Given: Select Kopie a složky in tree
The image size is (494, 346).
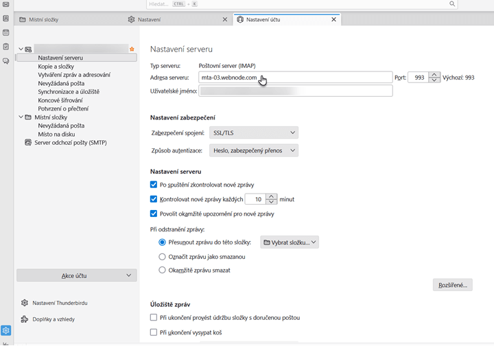Looking at the screenshot, I should pyautogui.click(x=56, y=67).
